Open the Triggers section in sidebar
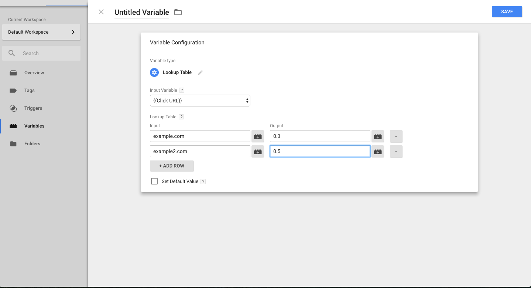 [33, 108]
